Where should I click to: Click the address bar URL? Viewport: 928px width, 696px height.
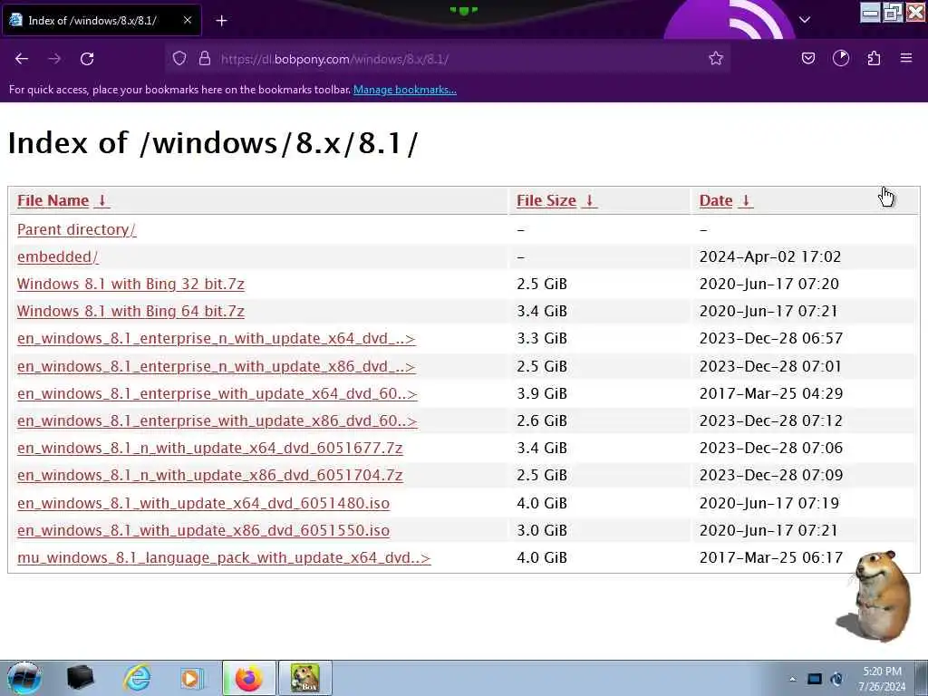tap(334, 59)
